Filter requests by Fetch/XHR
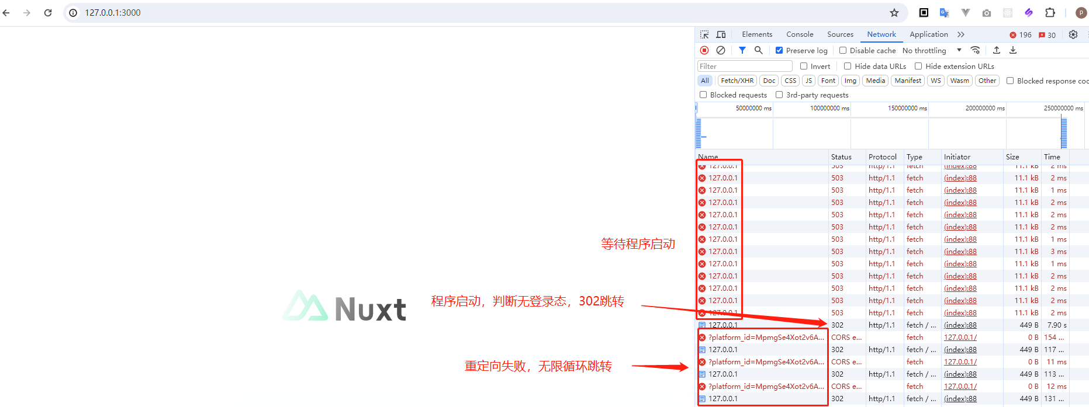The width and height of the screenshot is (1089, 407). click(x=737, y=81)
